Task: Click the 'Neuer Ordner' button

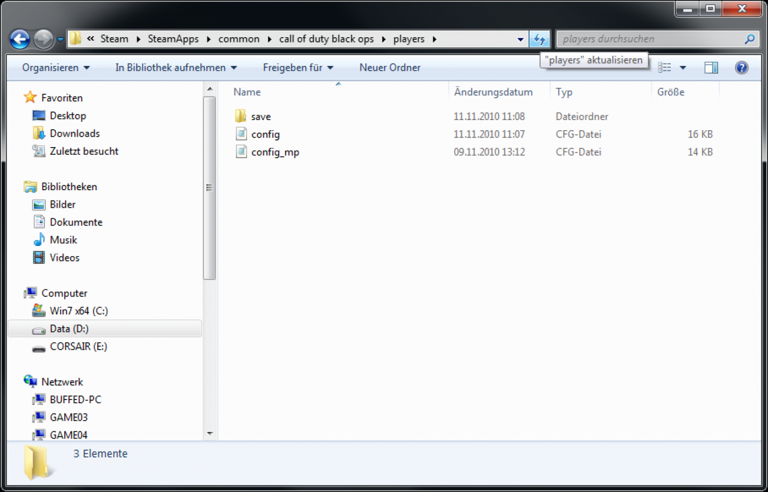Action: coord(390,68)
